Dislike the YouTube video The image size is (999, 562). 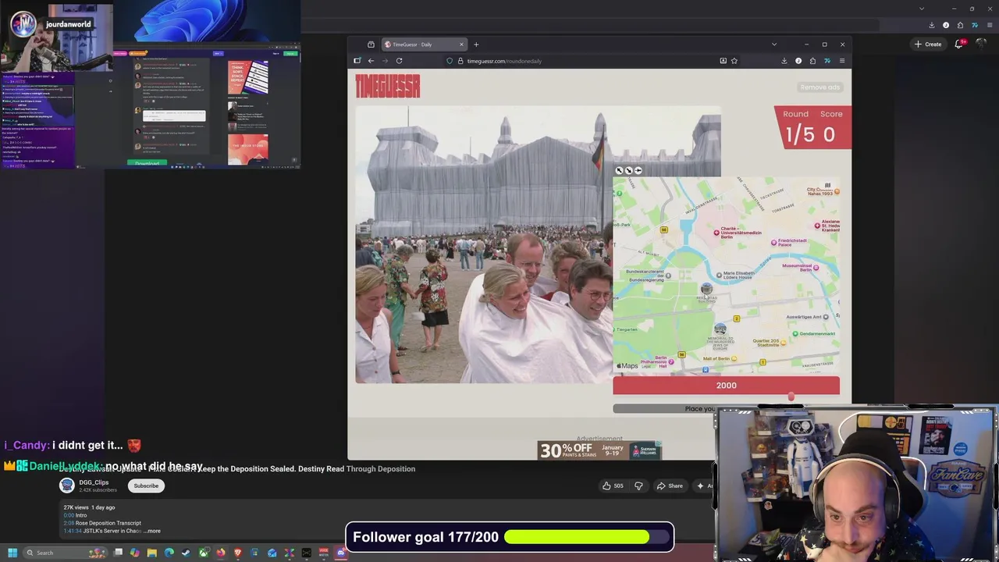[x=638, y=486]
